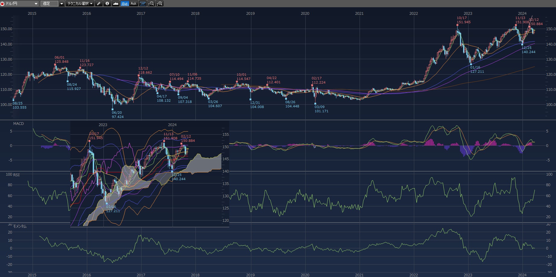Click the MACD panel label
Image resolution: width=556 pixels, height=277 pixels.
(x=18, y=124)
